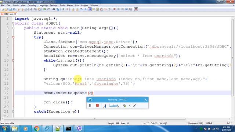Image resolution: width=235 pixels, height=132 pixels.
Task: Click the horizontal scrollbar thumb
Action: [94, 119]
